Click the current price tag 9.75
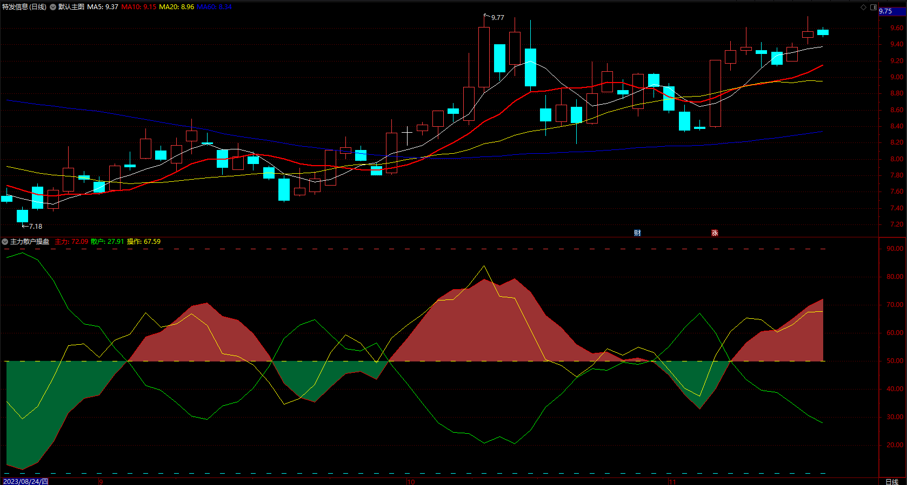The height and width of the screenshot is (485, 907). coord(892,11)
